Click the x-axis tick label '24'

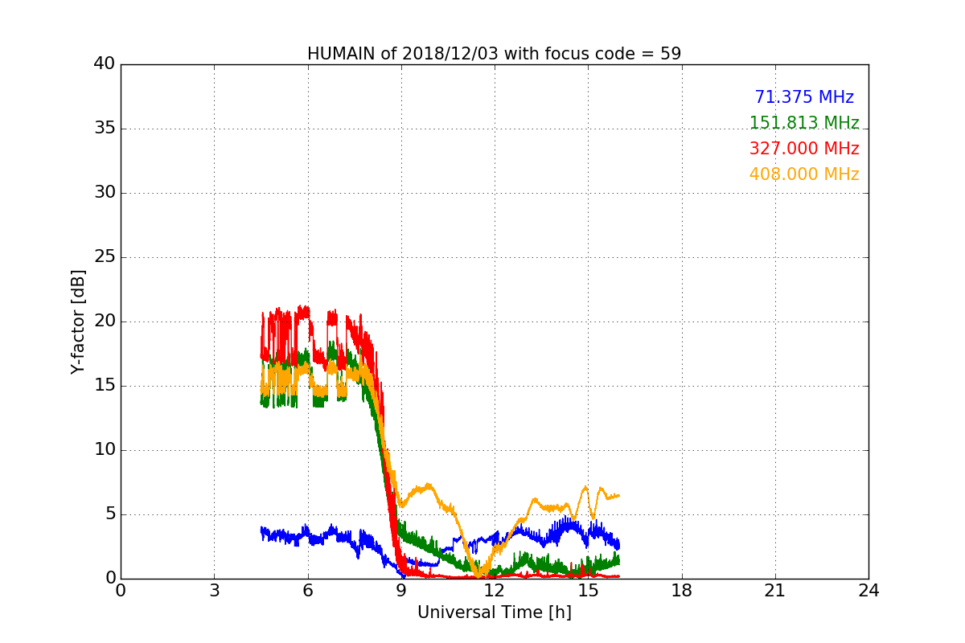tap(868, 591)
